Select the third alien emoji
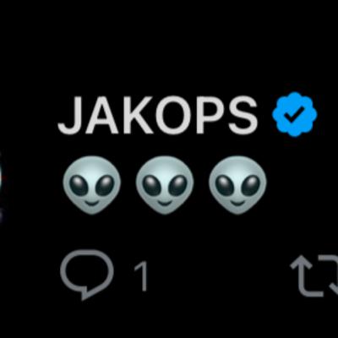 coord(237,185)
